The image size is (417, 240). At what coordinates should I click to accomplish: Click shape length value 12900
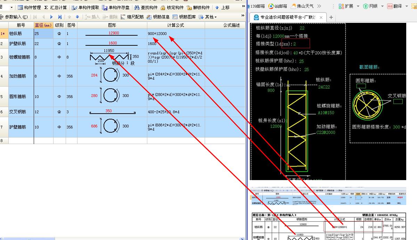114,33
